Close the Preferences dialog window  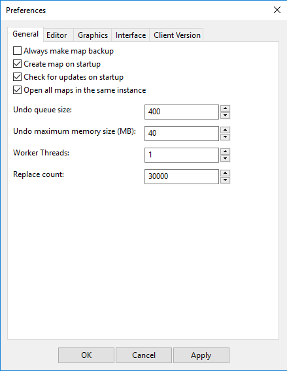277,10
